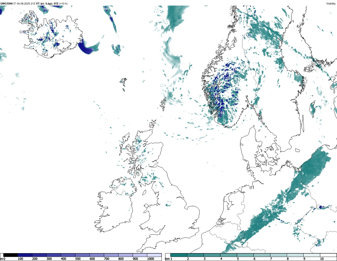Image resolution: width=337 pixels, height=261 pixels.
Task: Click the 5–6 km legend swatch
Action: tap(245, 255)
